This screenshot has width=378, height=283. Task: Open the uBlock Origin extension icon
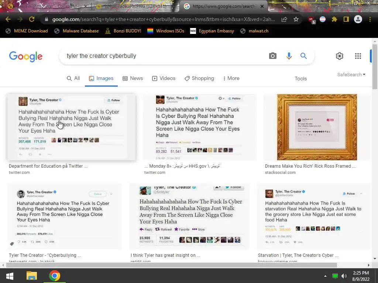pyautogui.click(x=311, y=20)
